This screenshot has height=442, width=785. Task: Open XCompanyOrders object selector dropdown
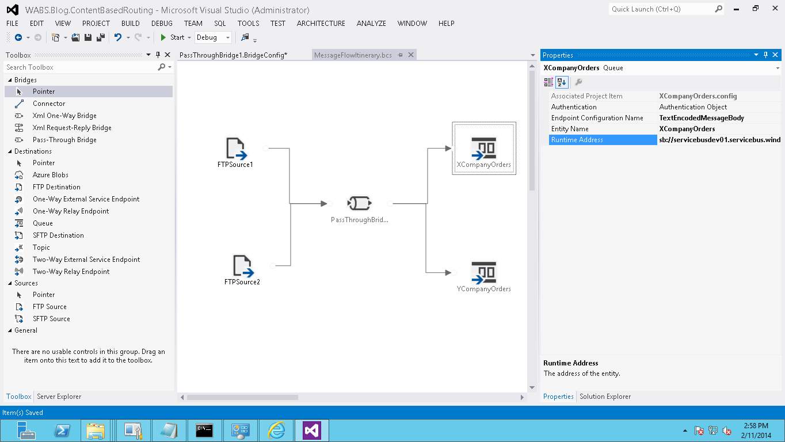pos(778,68)
